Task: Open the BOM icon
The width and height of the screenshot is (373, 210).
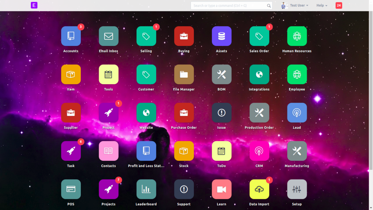Action: click(x=221, y=74)
